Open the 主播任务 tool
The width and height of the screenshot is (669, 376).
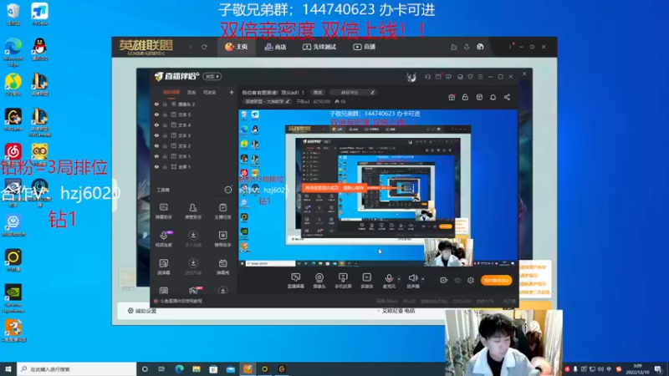click(222, 211)
